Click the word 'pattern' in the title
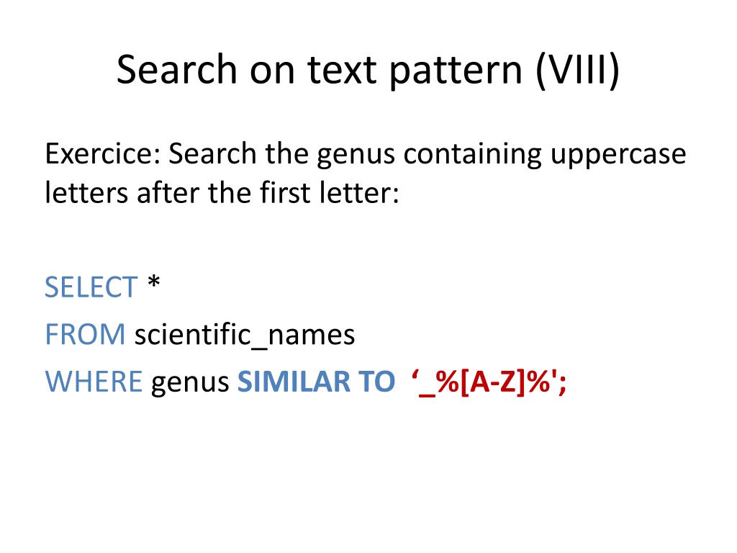Viewport: 737px width, 553px height. pos(456,73)
